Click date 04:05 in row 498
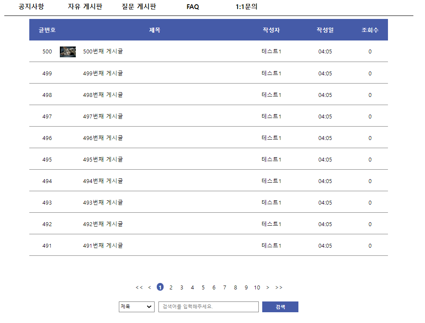The width and height of the screenshot is (425, 323). pyautogui.click(x=325, y=95)
